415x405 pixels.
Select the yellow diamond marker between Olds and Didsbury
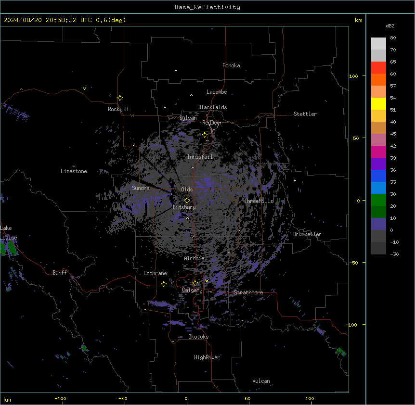187,201
